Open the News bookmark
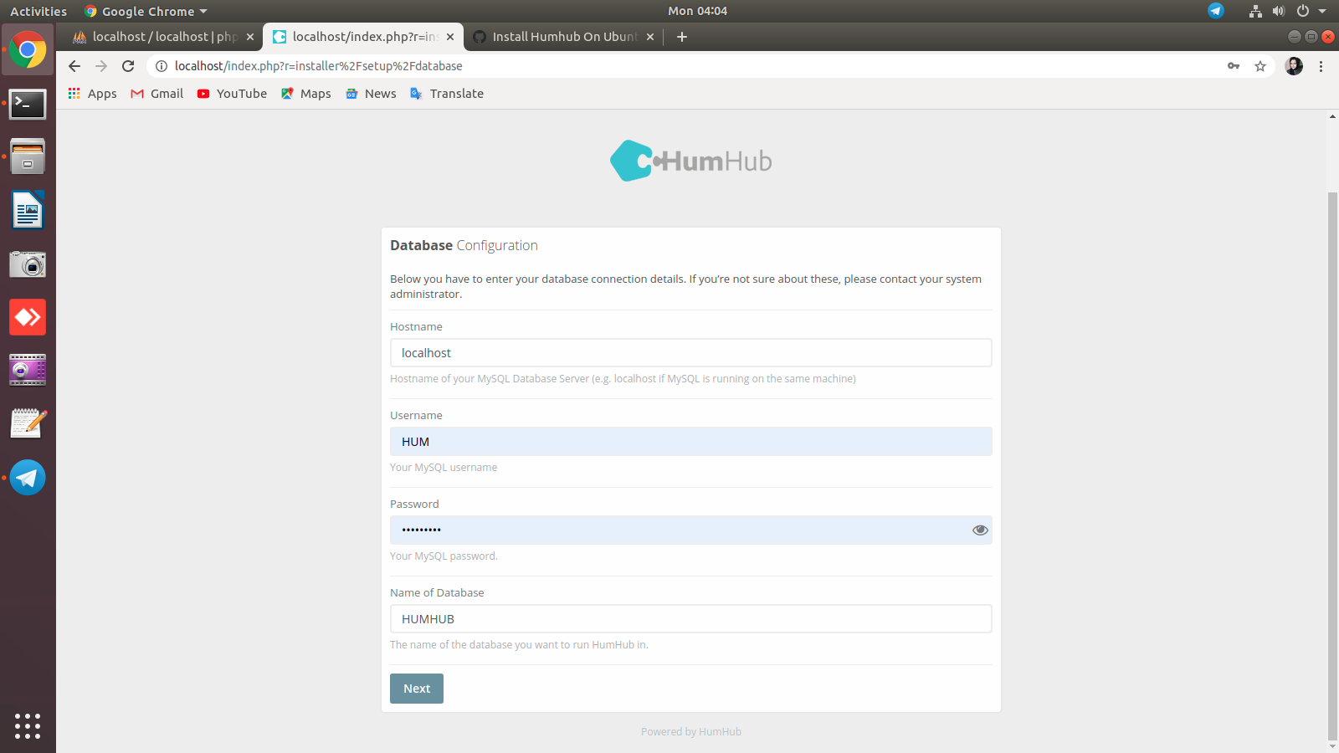 point(371,94)
